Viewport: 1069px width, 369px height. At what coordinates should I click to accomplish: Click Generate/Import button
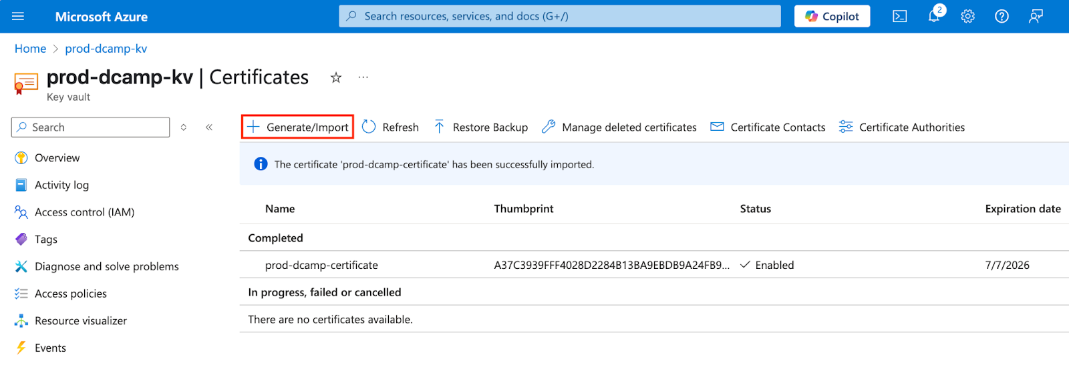click(297, 127)
